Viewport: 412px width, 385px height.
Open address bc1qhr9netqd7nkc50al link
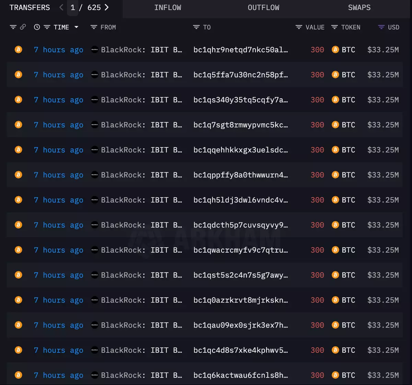tap(240, 50)
